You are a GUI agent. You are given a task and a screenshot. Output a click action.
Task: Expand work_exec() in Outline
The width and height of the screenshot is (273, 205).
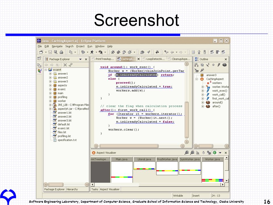[203, 91]
